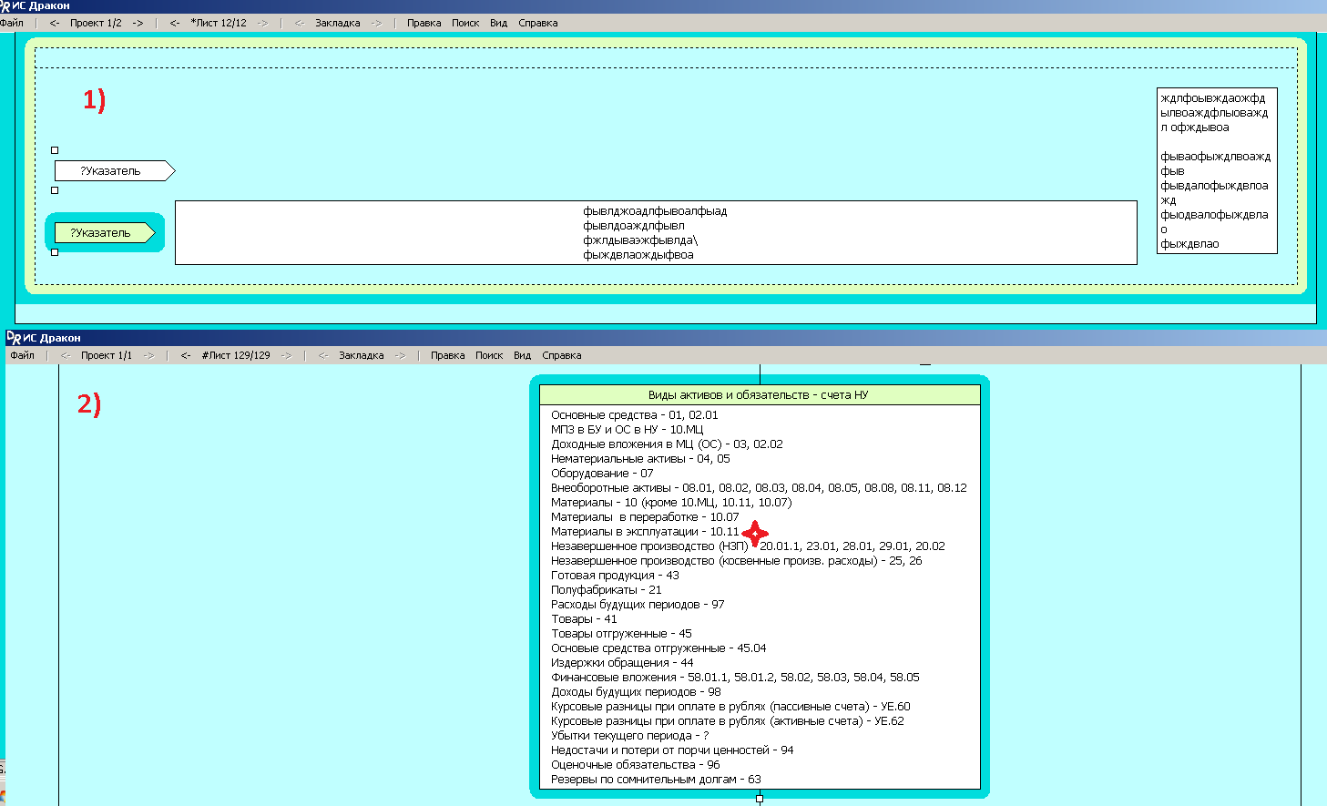Go to next project in top window
1327x806 pixels.
tap(138, 23)
